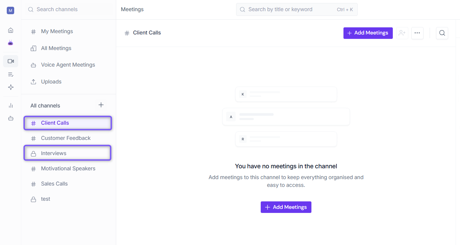Click the M workspace avatar
460x245 pixels.
pyautogui.click(x=10, y=10)
